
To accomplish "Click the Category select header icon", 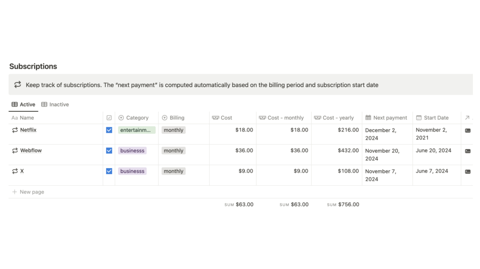I will pyautogui.click(x=121, y=118).
